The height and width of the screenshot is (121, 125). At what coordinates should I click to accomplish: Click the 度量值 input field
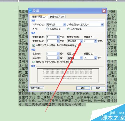tap(89, 41)
